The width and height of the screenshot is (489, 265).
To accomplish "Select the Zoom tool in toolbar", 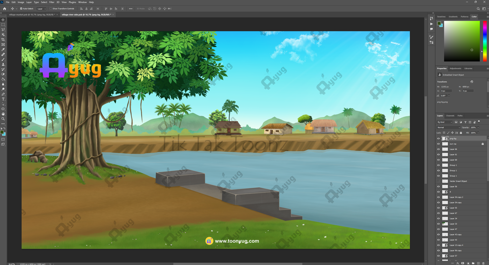I will 3,119.
